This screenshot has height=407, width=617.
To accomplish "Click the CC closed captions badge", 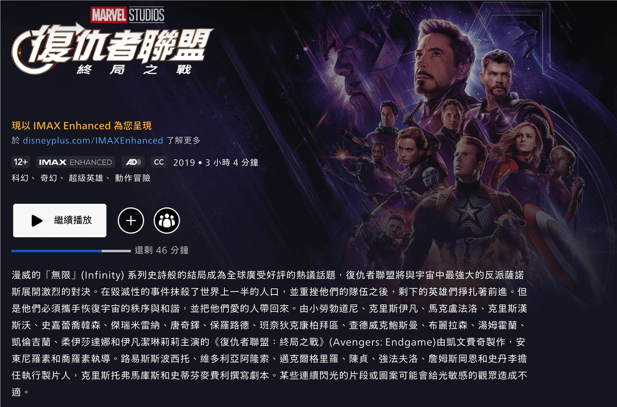I will tap(159, 162).
